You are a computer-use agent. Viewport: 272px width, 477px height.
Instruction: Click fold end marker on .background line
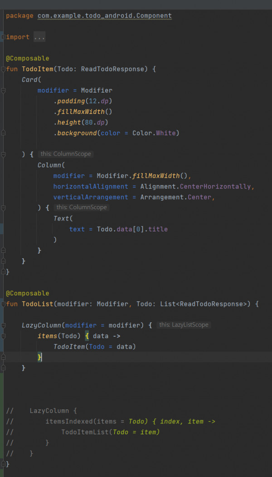[x=3, y=133]
